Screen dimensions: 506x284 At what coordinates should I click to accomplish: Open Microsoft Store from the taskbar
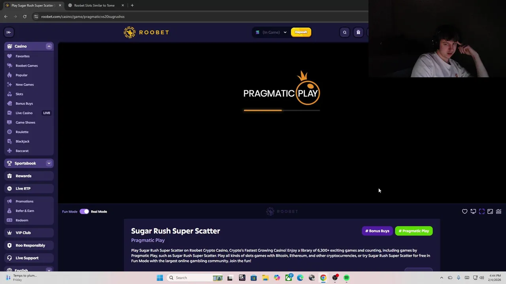tap(254, 278)
